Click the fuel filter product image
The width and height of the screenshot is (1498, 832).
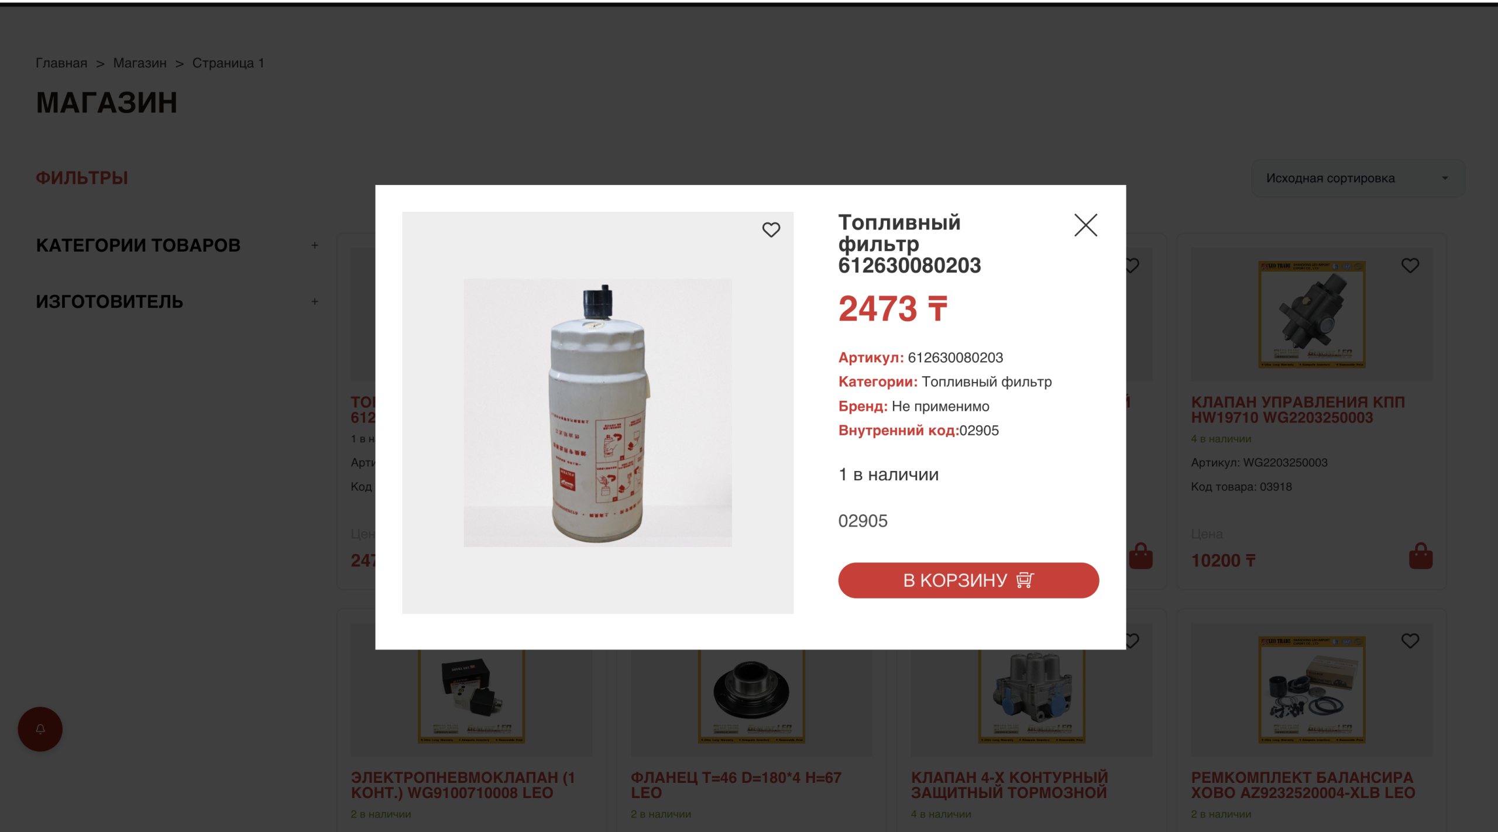click(597, 412)
